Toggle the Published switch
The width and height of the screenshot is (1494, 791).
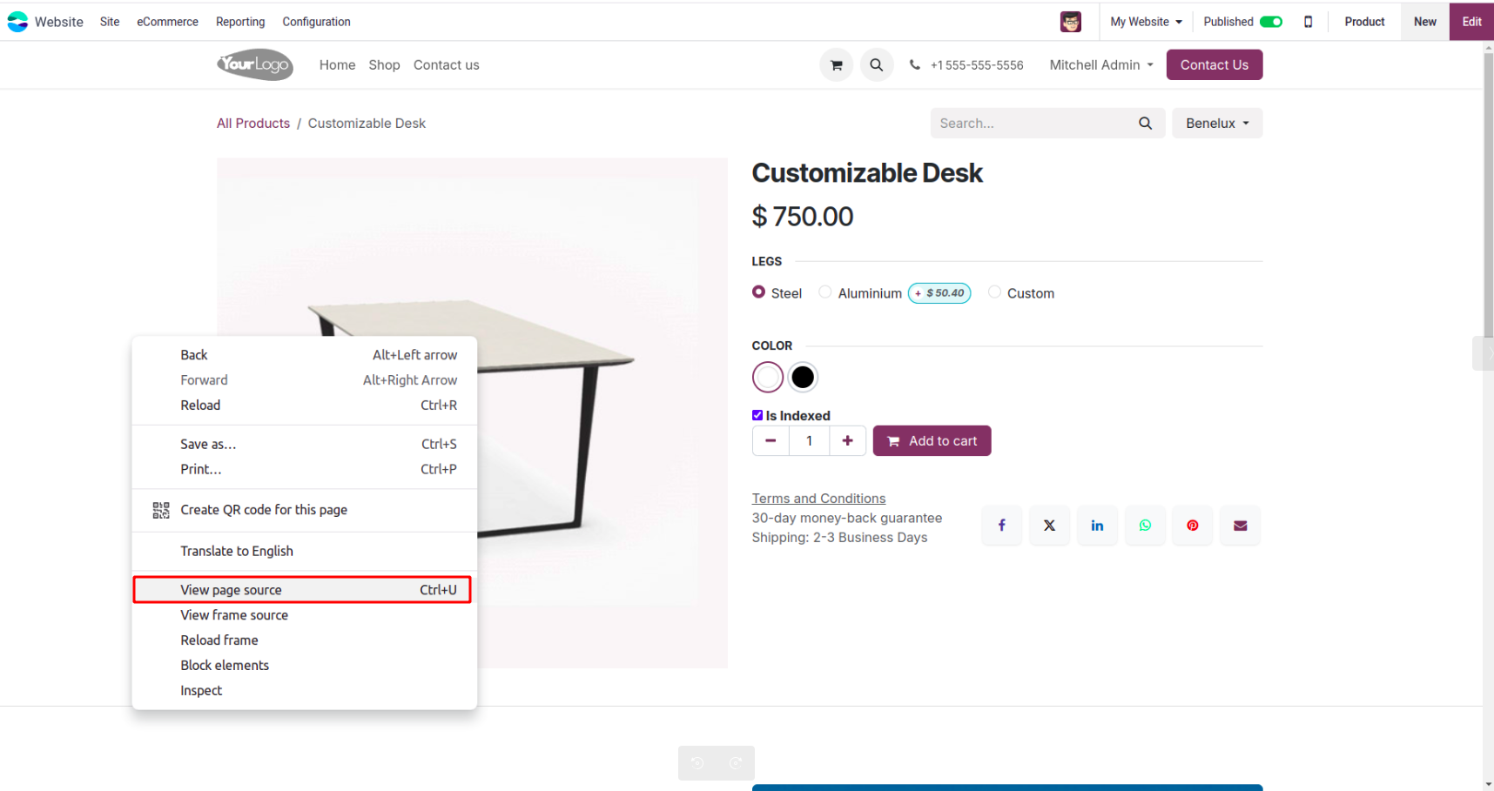[x=1271, y=22]
